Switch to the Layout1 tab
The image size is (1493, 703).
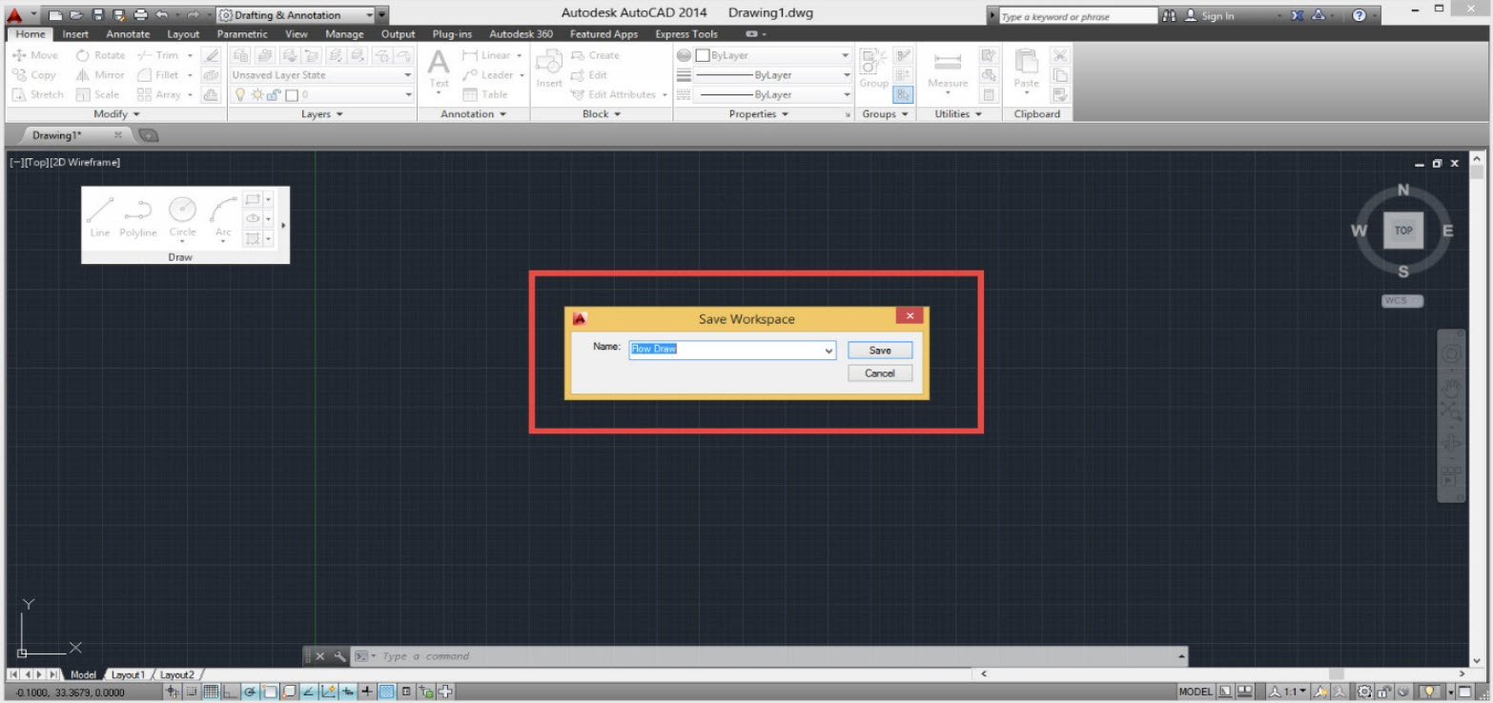coord(127,675)
